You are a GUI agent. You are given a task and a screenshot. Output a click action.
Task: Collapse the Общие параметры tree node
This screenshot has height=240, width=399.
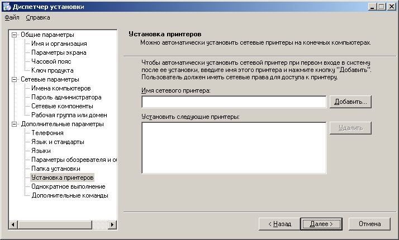tap(15, 35)
